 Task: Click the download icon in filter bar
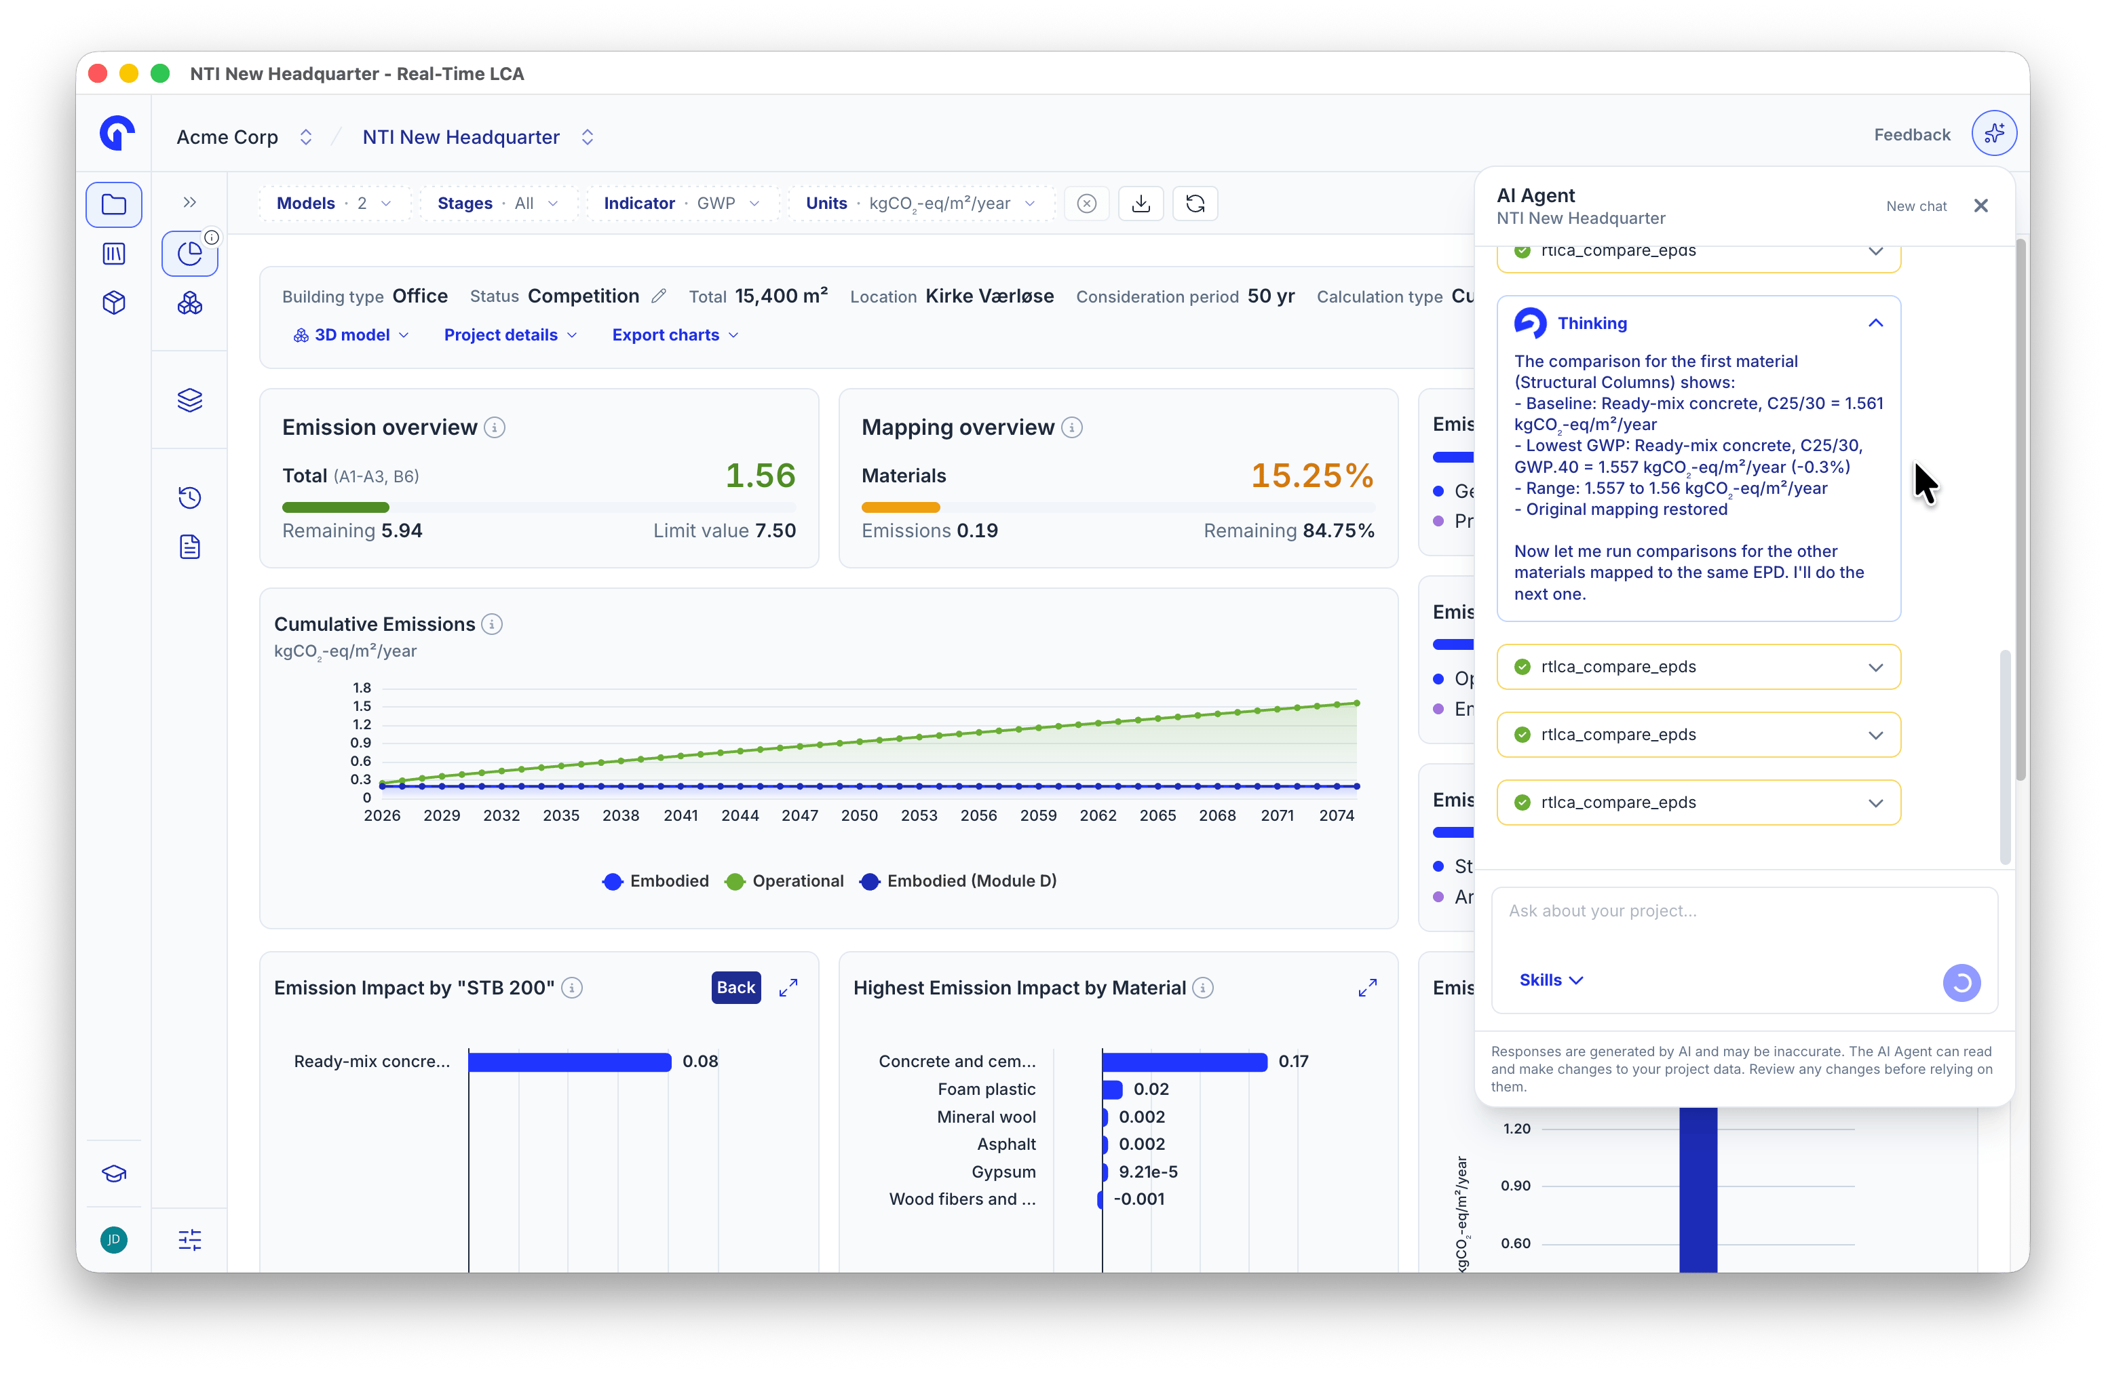click(x=1141, y=204)
